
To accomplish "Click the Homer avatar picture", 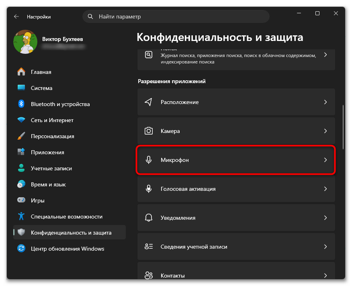I will tap(25, 42).
